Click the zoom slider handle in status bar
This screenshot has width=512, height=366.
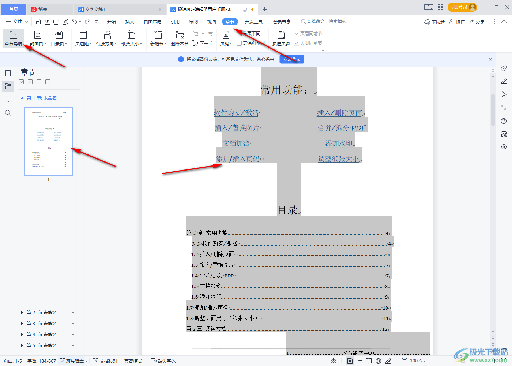coord(463,361)
